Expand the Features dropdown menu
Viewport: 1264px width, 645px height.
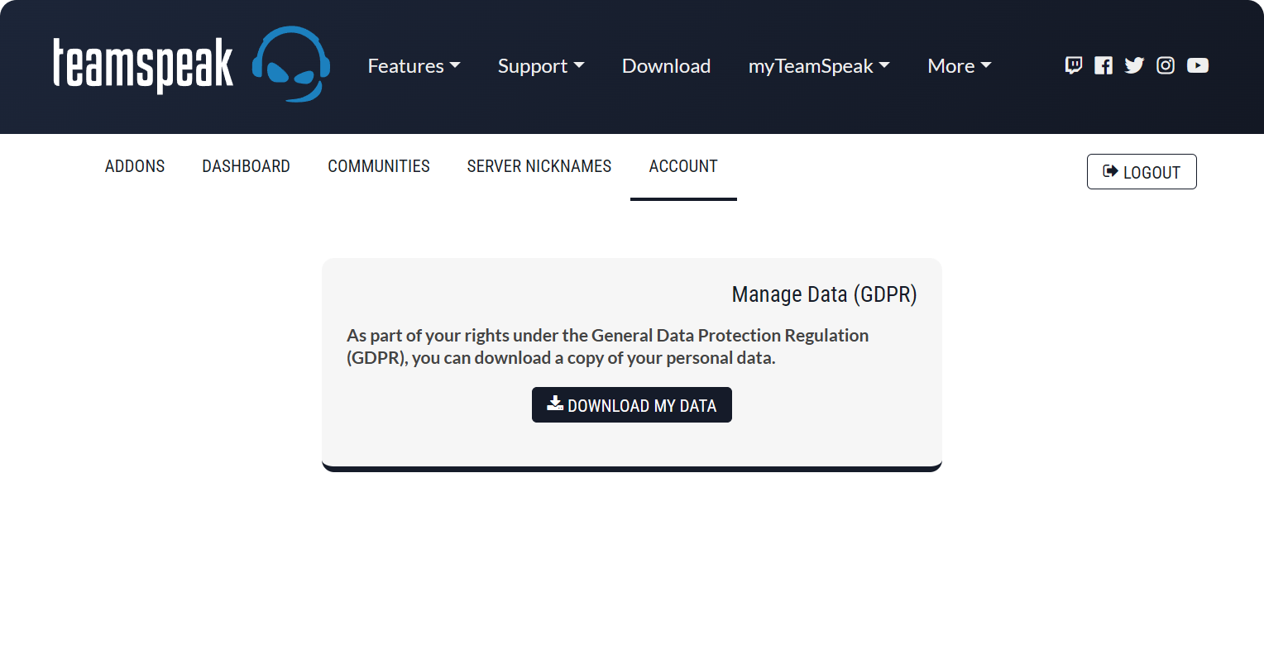[414, 66]
